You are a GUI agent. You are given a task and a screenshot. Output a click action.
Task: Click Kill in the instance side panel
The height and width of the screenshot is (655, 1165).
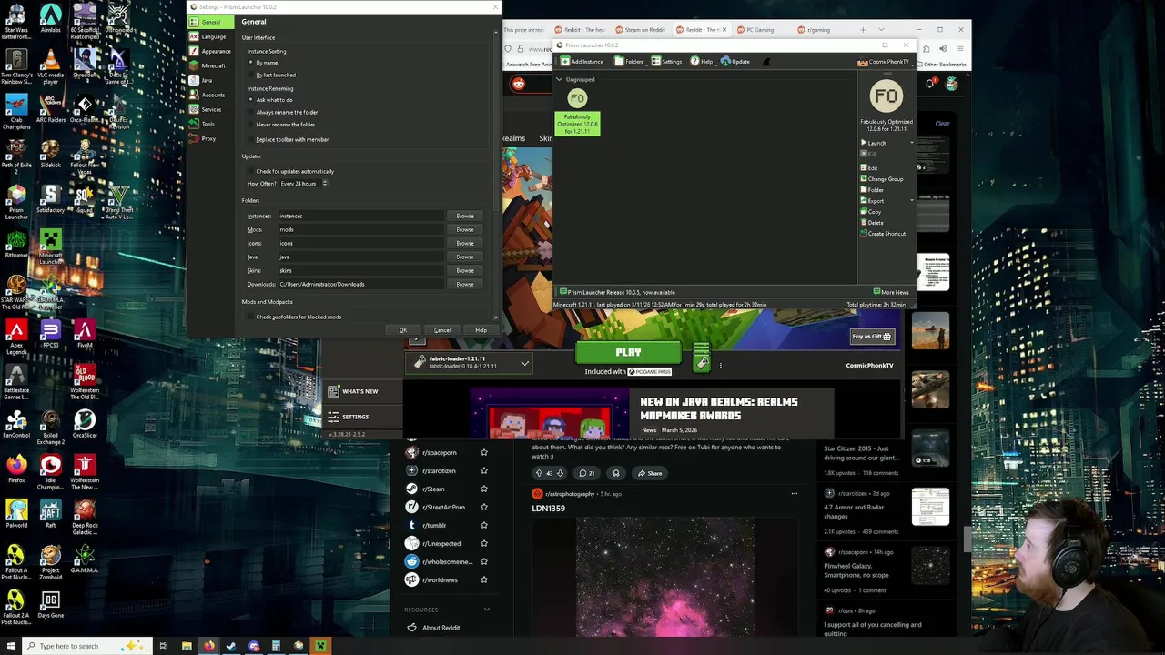(867, 154)
